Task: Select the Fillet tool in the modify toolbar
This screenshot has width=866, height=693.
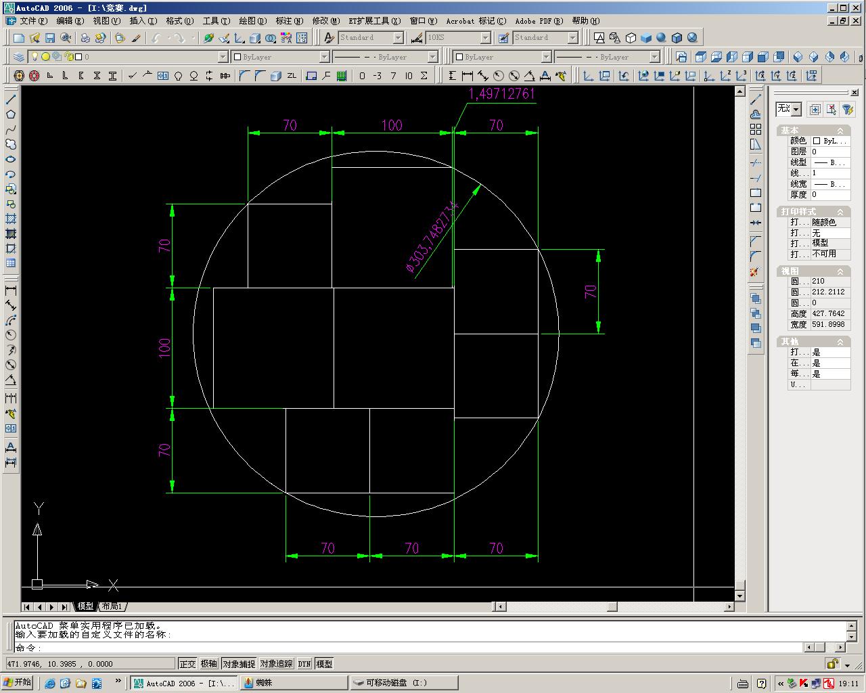Action: [756, 256]
